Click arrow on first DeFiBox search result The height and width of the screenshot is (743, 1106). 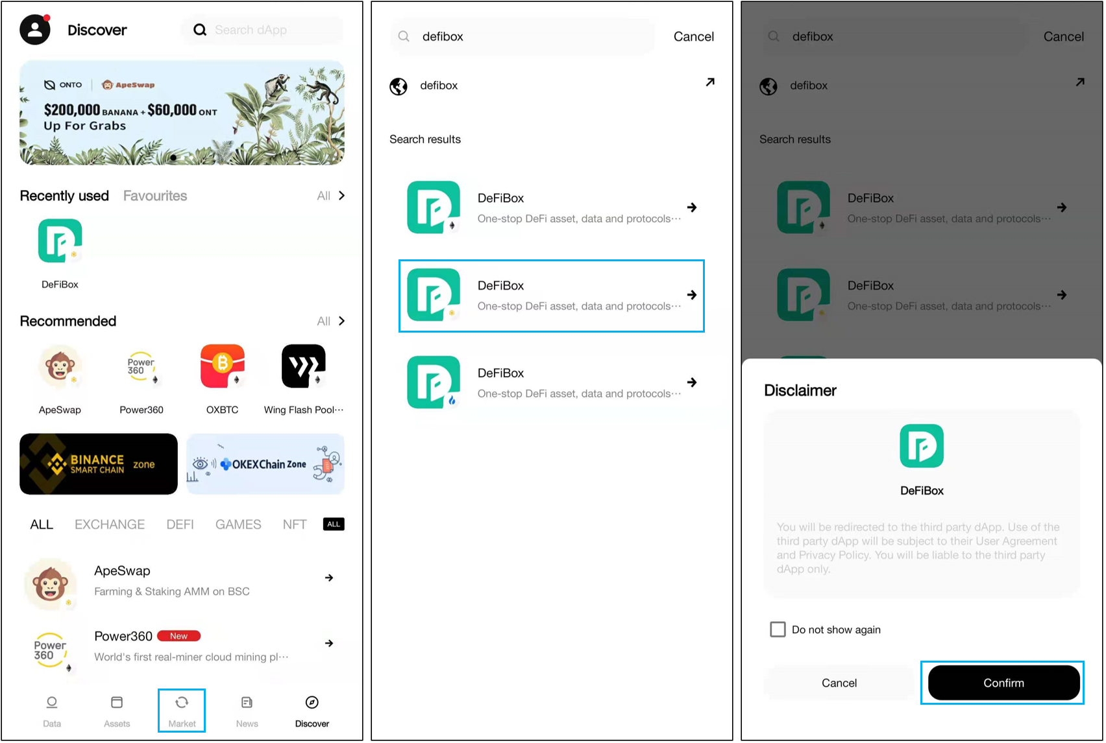[x=692, y=207]
